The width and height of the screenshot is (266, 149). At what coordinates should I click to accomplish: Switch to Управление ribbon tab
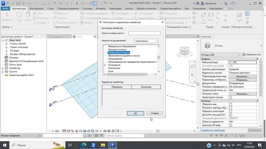pyautogui.click(x=199, y=8)
